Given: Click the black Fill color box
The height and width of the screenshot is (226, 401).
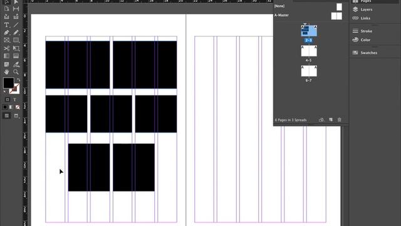Looking at the screenshot, I should 8,83.
